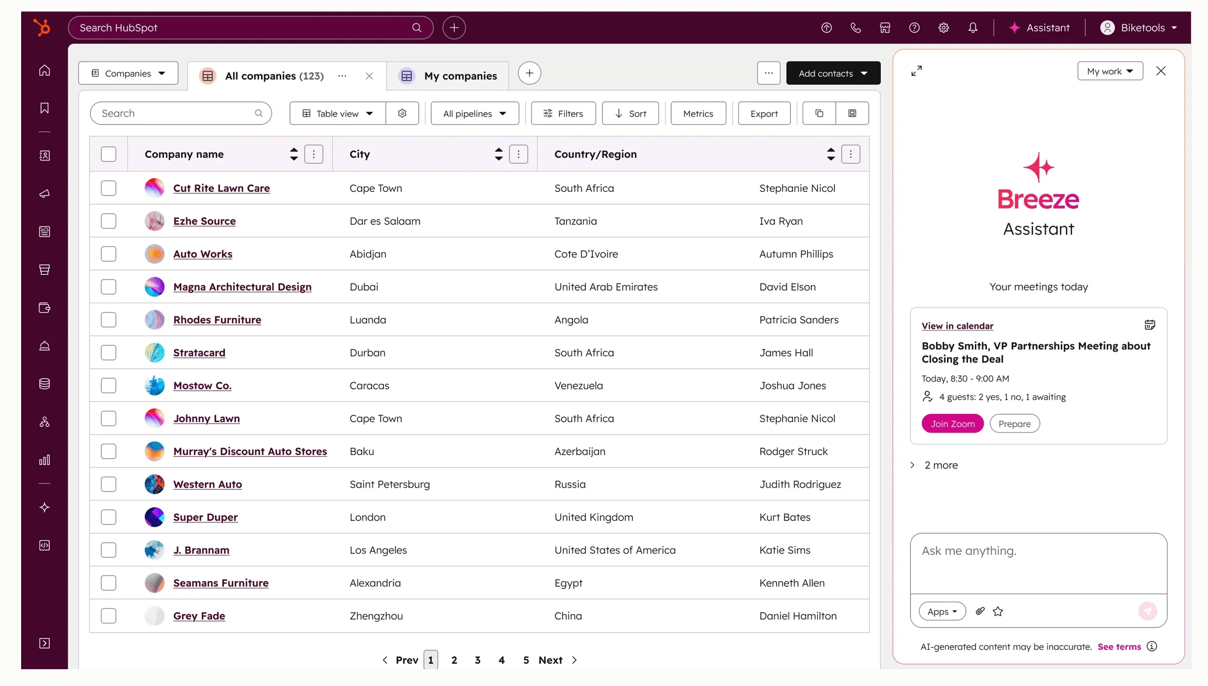Open notifications bell in top bar
1208x686 pixels.
pyautogui.click(x=972, y=27)
